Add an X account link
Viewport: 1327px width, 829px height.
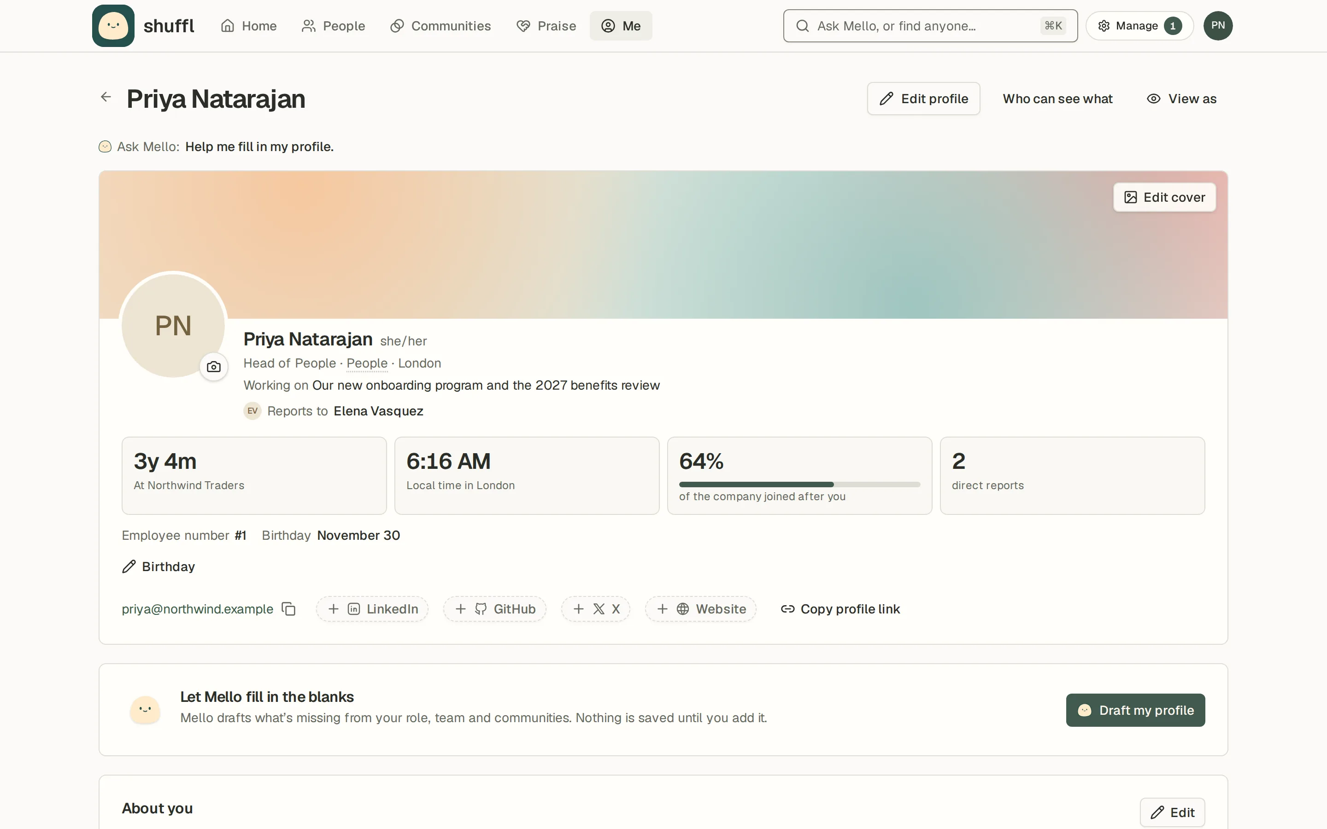pyautogui.click(x=595, y=608)
